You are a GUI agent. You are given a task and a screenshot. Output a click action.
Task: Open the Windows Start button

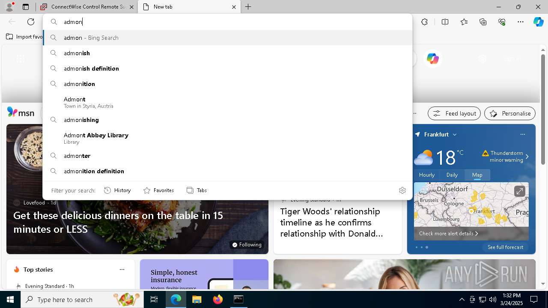point(10,299)
